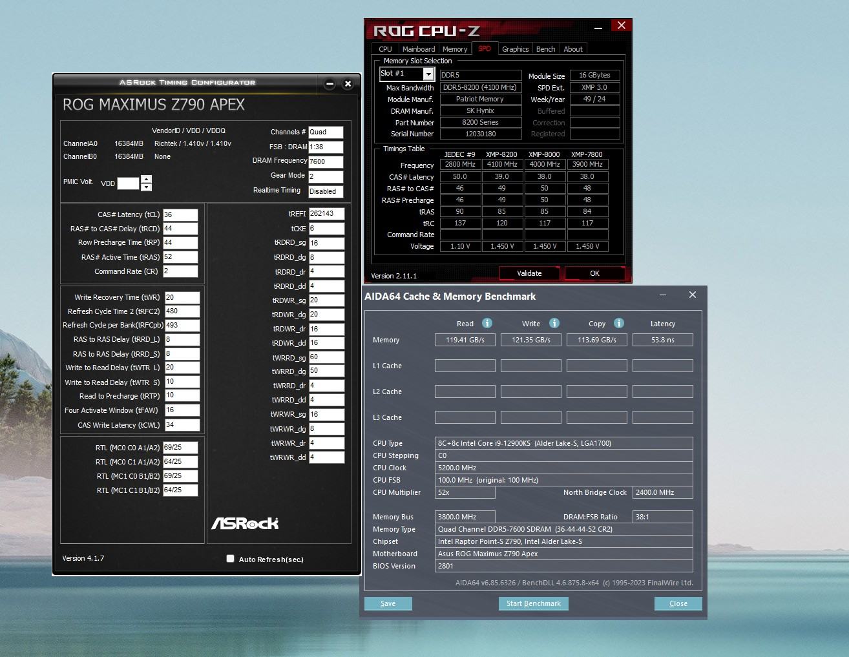Click the tCKE field
The image size is (849, 657).
click(326, 229)
